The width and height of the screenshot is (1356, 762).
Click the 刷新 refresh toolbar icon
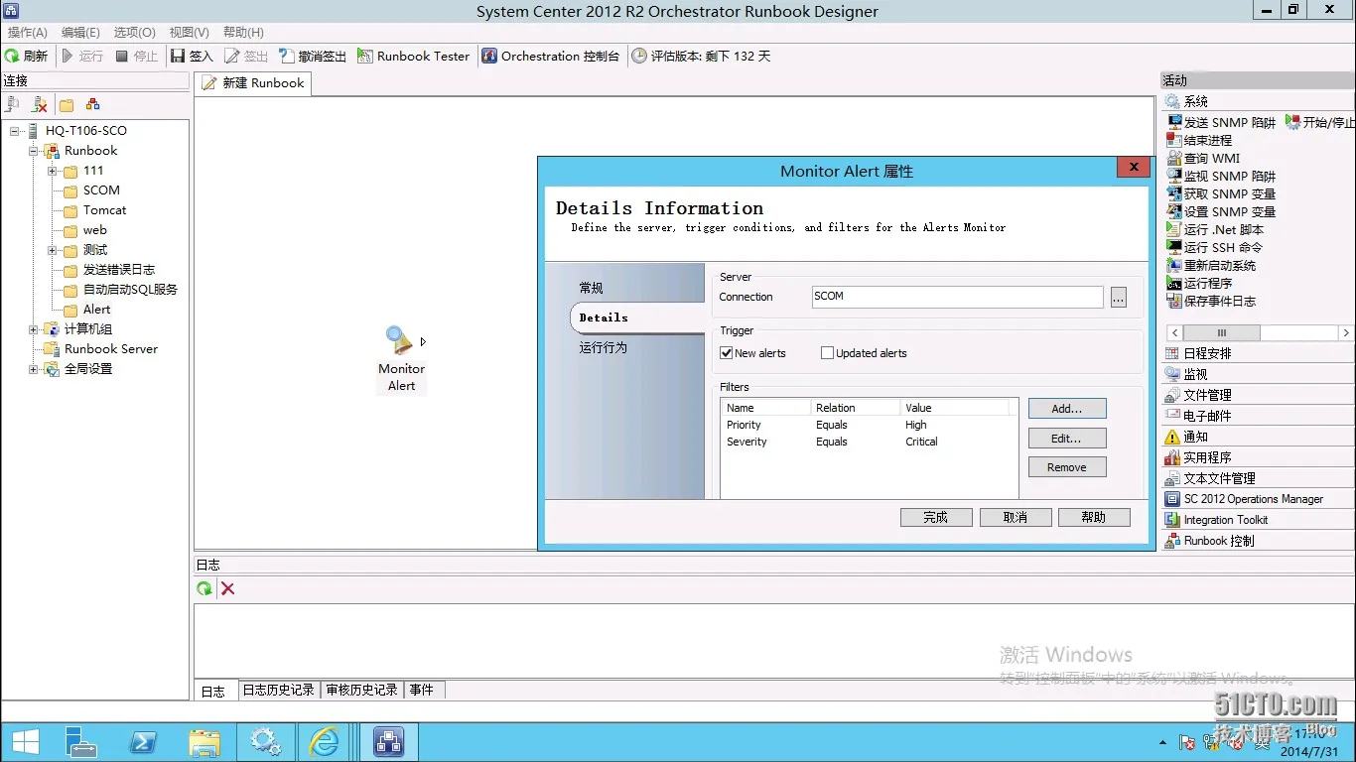12,57
